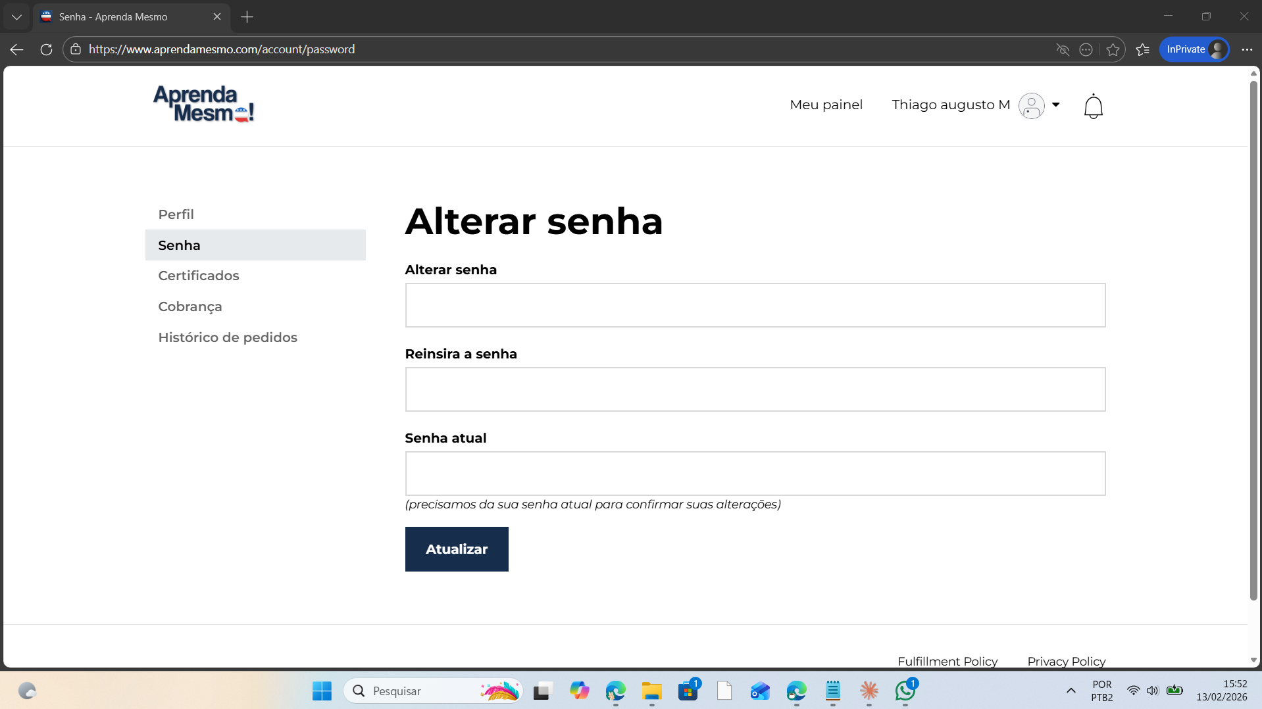
Task: Click the Aprenda Mesmo logo
Action: click(x=203, y=104)
